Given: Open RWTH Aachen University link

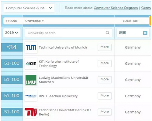Looking at the screenshot, I should (x=58, y=96).
